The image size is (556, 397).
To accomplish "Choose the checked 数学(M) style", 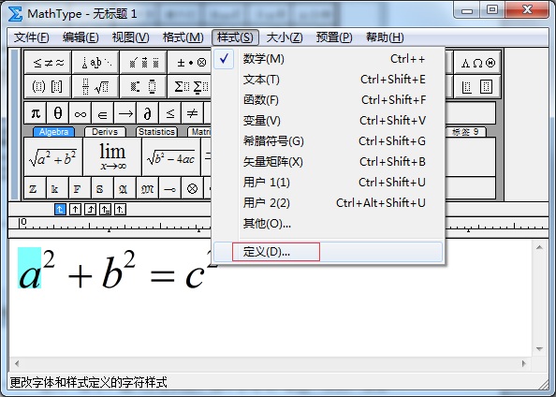I will tap(328, 59).
